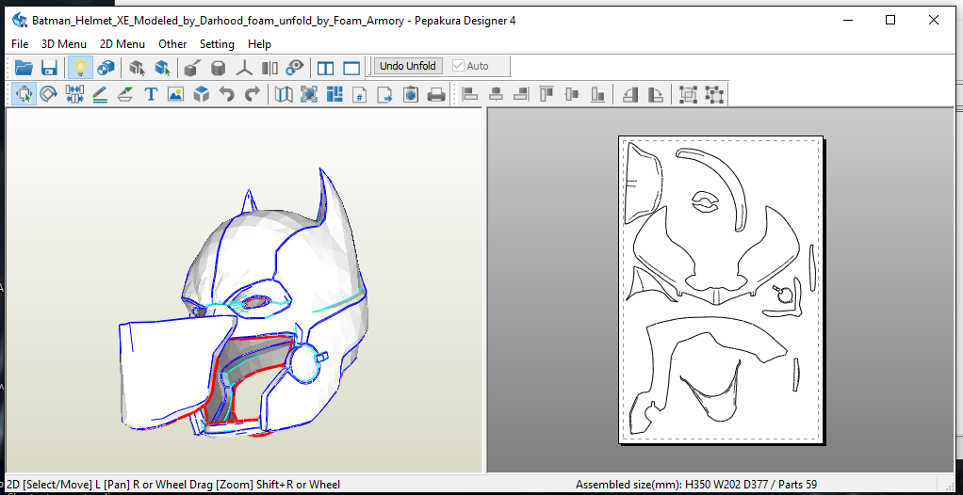Click the gray cube with pencil icon
963x495 pixels.
pos(192,67)
